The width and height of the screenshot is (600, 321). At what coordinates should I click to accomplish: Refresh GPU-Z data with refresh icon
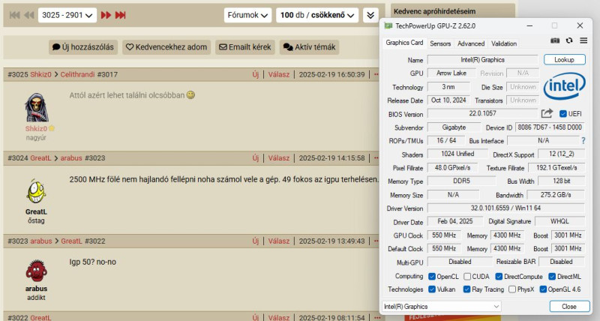(569, 40)
